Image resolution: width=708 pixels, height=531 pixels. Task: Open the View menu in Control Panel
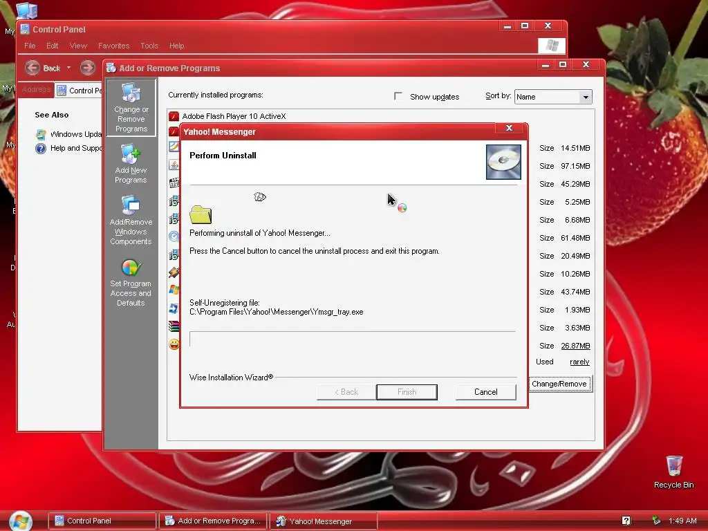click(x=78, y=46)
